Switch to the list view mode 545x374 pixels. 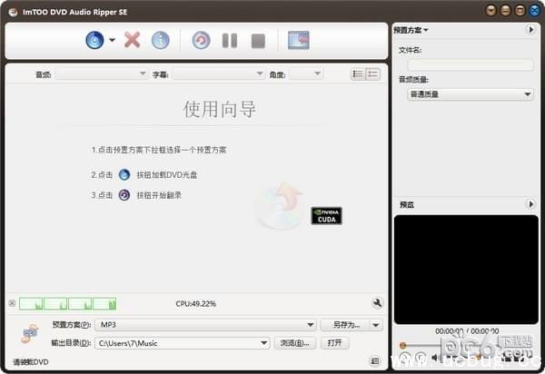358,74
